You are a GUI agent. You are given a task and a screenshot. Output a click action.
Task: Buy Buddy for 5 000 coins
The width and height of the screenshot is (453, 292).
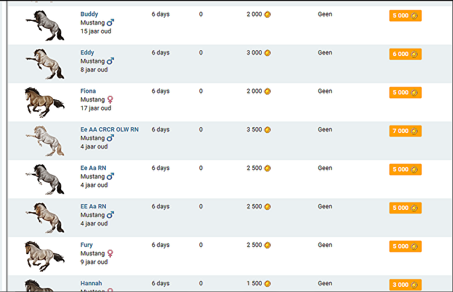405,16
